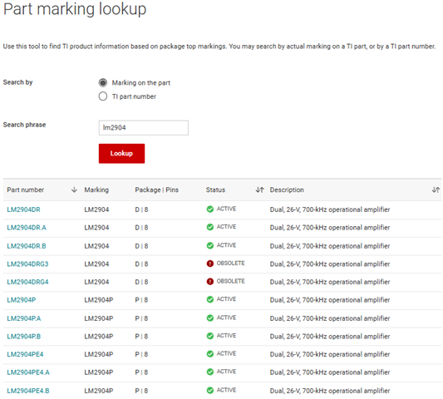Screen dimensions: 443x399
Task: Click green active icon for LM2904DR
Action: tap(210, 209)
